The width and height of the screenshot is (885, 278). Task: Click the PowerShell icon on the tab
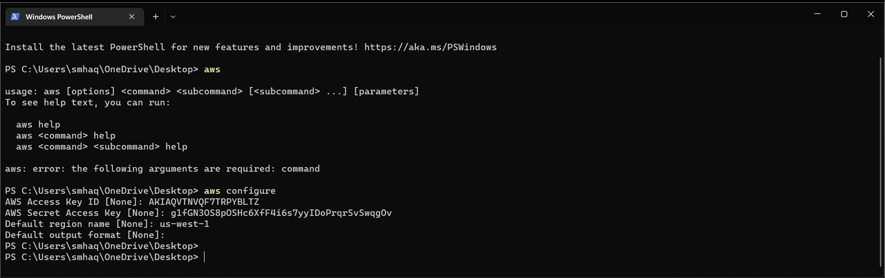(x=16, y=17)
